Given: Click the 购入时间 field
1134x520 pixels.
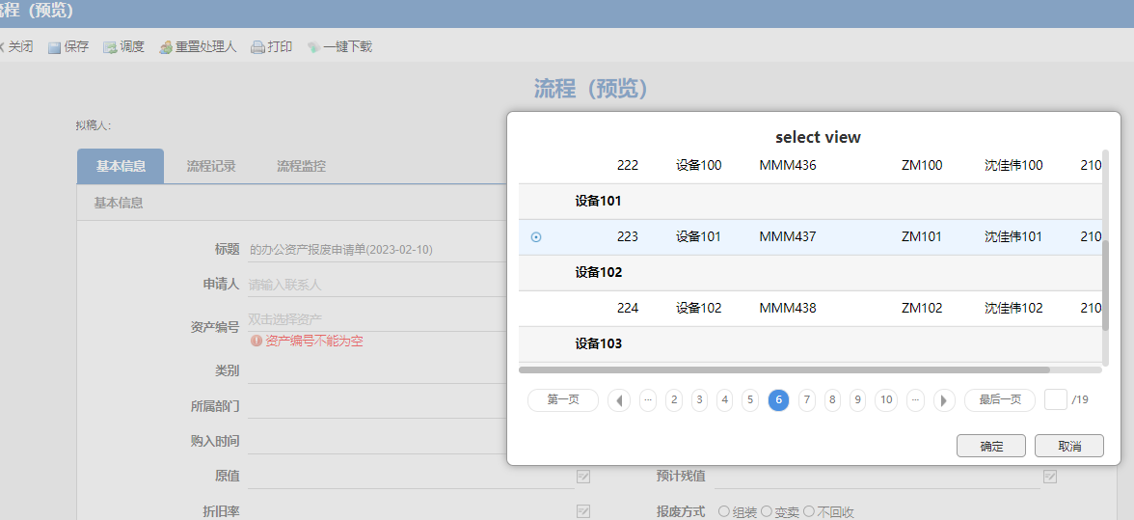Looking at the screenshot, I should click(x=376, y=441).
